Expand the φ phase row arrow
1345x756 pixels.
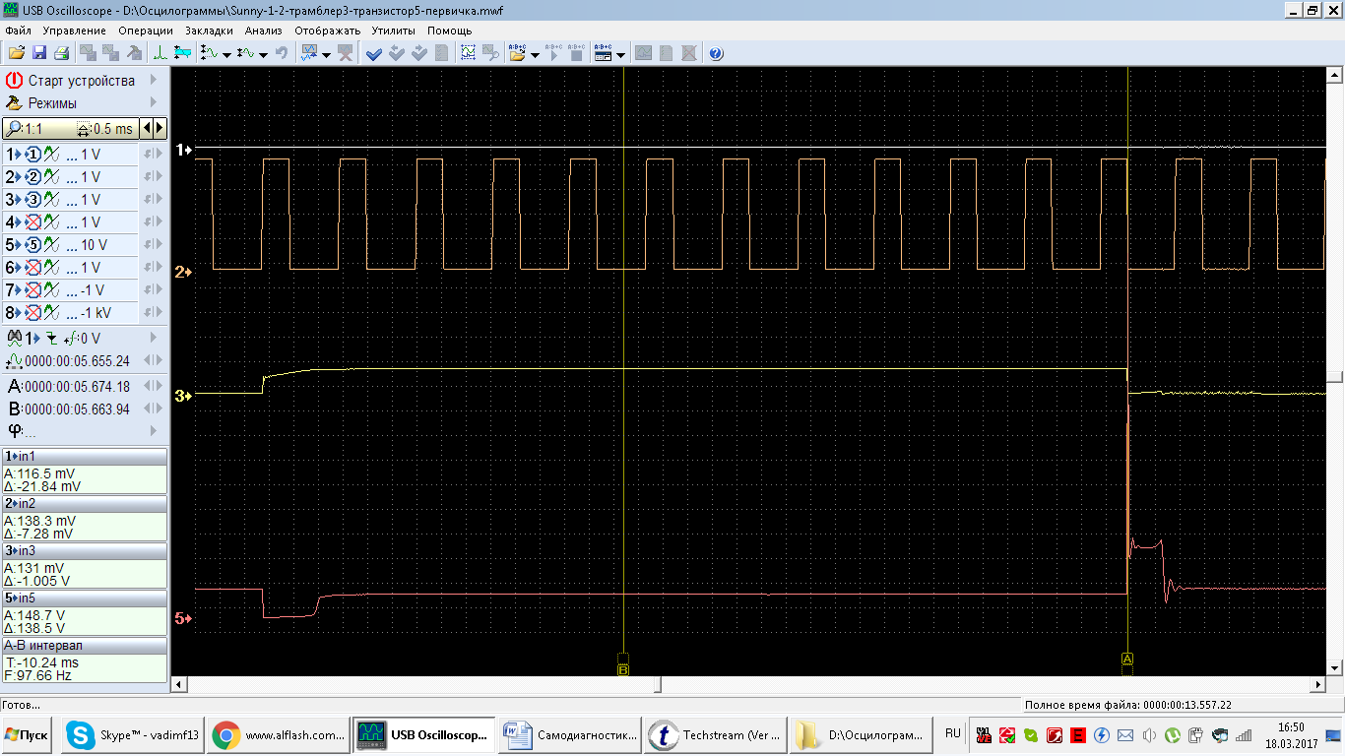(x=154, y=431)
